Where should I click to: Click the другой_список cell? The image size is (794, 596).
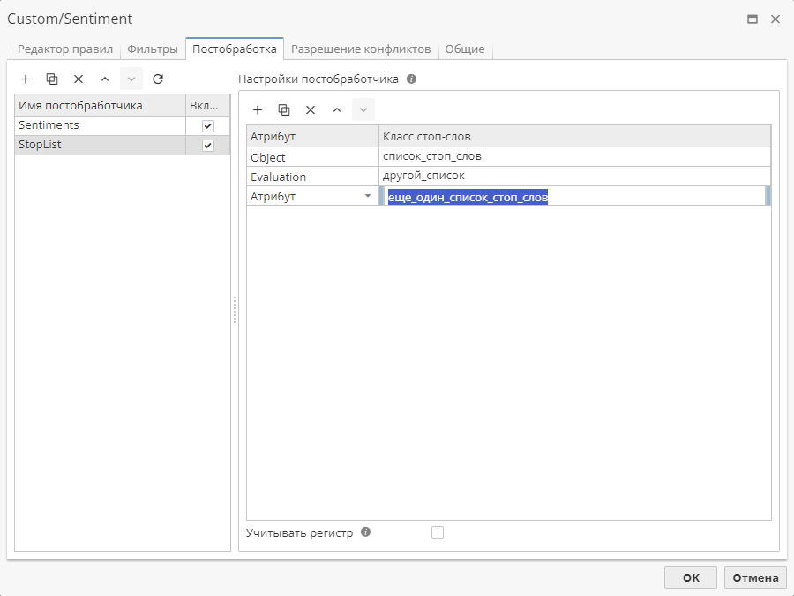click(574, 177)
